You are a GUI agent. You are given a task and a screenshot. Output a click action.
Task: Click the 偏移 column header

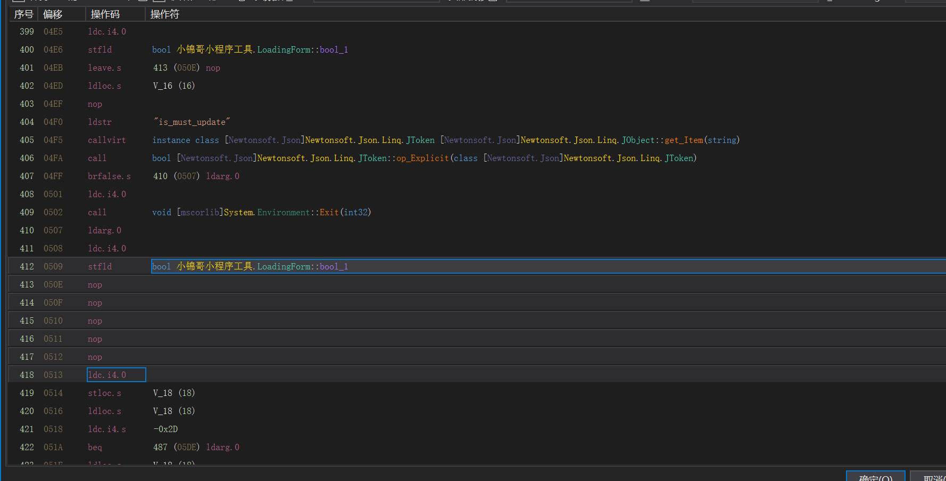(53, 14)
